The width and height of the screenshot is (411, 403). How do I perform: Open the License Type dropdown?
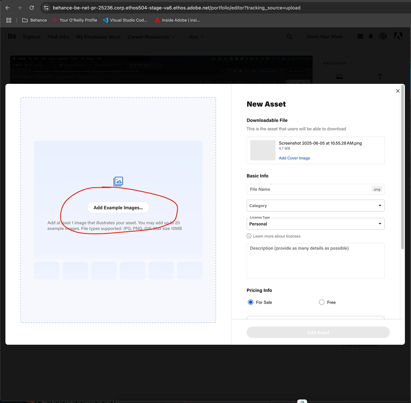(x=315, y=224)
